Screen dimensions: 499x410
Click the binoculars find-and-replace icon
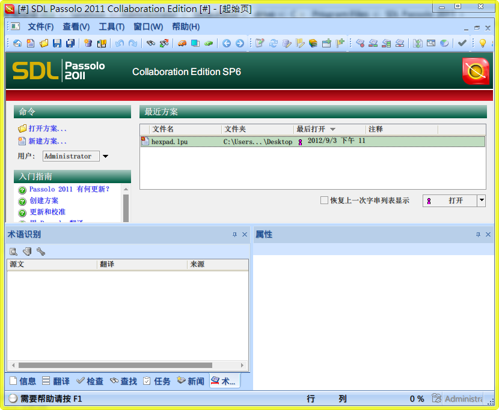coord(164,43)
